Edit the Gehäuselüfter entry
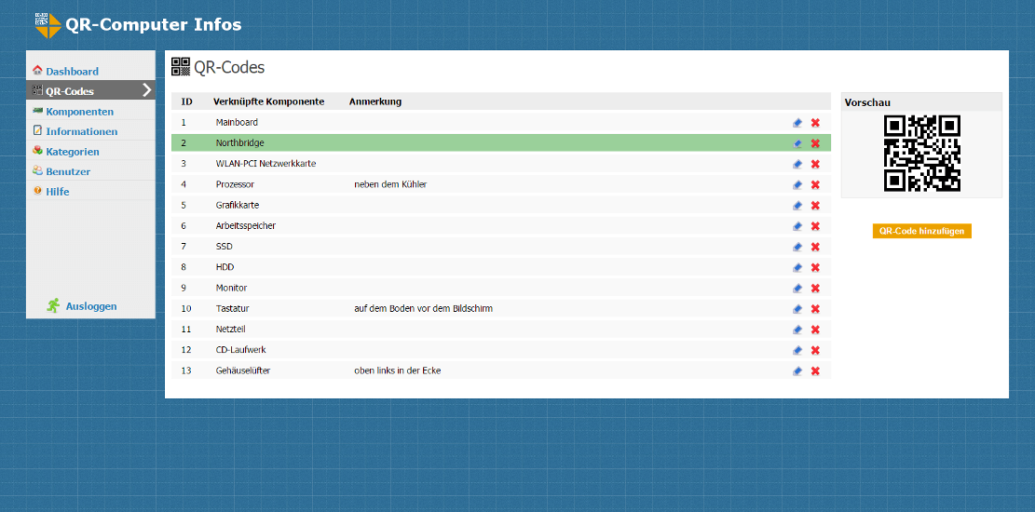Image resolution: width=1035 pixels, height=512 pixels. (x=797, y=371)
